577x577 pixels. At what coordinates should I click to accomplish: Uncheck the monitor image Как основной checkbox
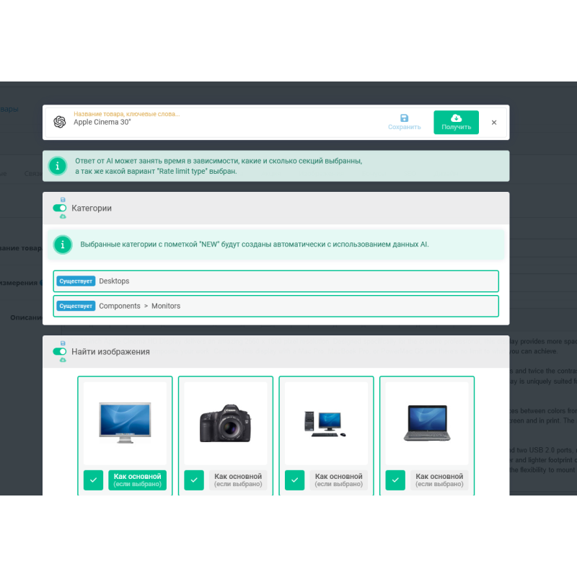[93, 480]
